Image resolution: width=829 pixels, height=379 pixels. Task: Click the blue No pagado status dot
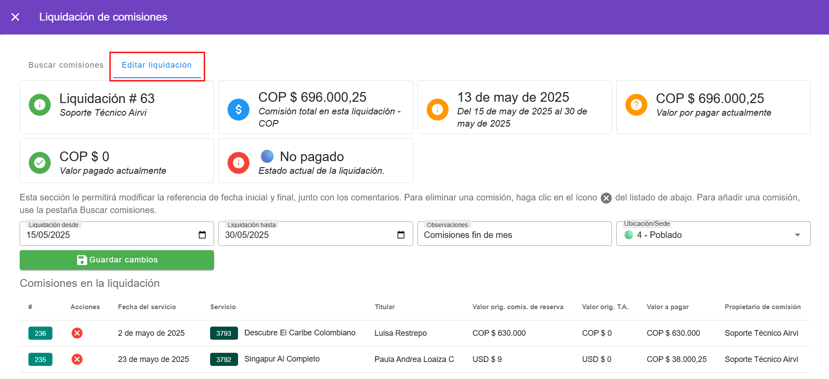(x=267, y=156)
